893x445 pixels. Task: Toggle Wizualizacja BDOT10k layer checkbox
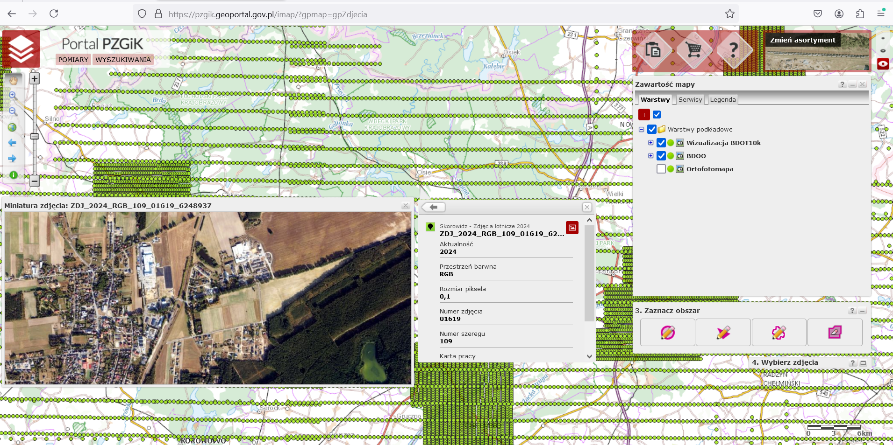[661, 143]
